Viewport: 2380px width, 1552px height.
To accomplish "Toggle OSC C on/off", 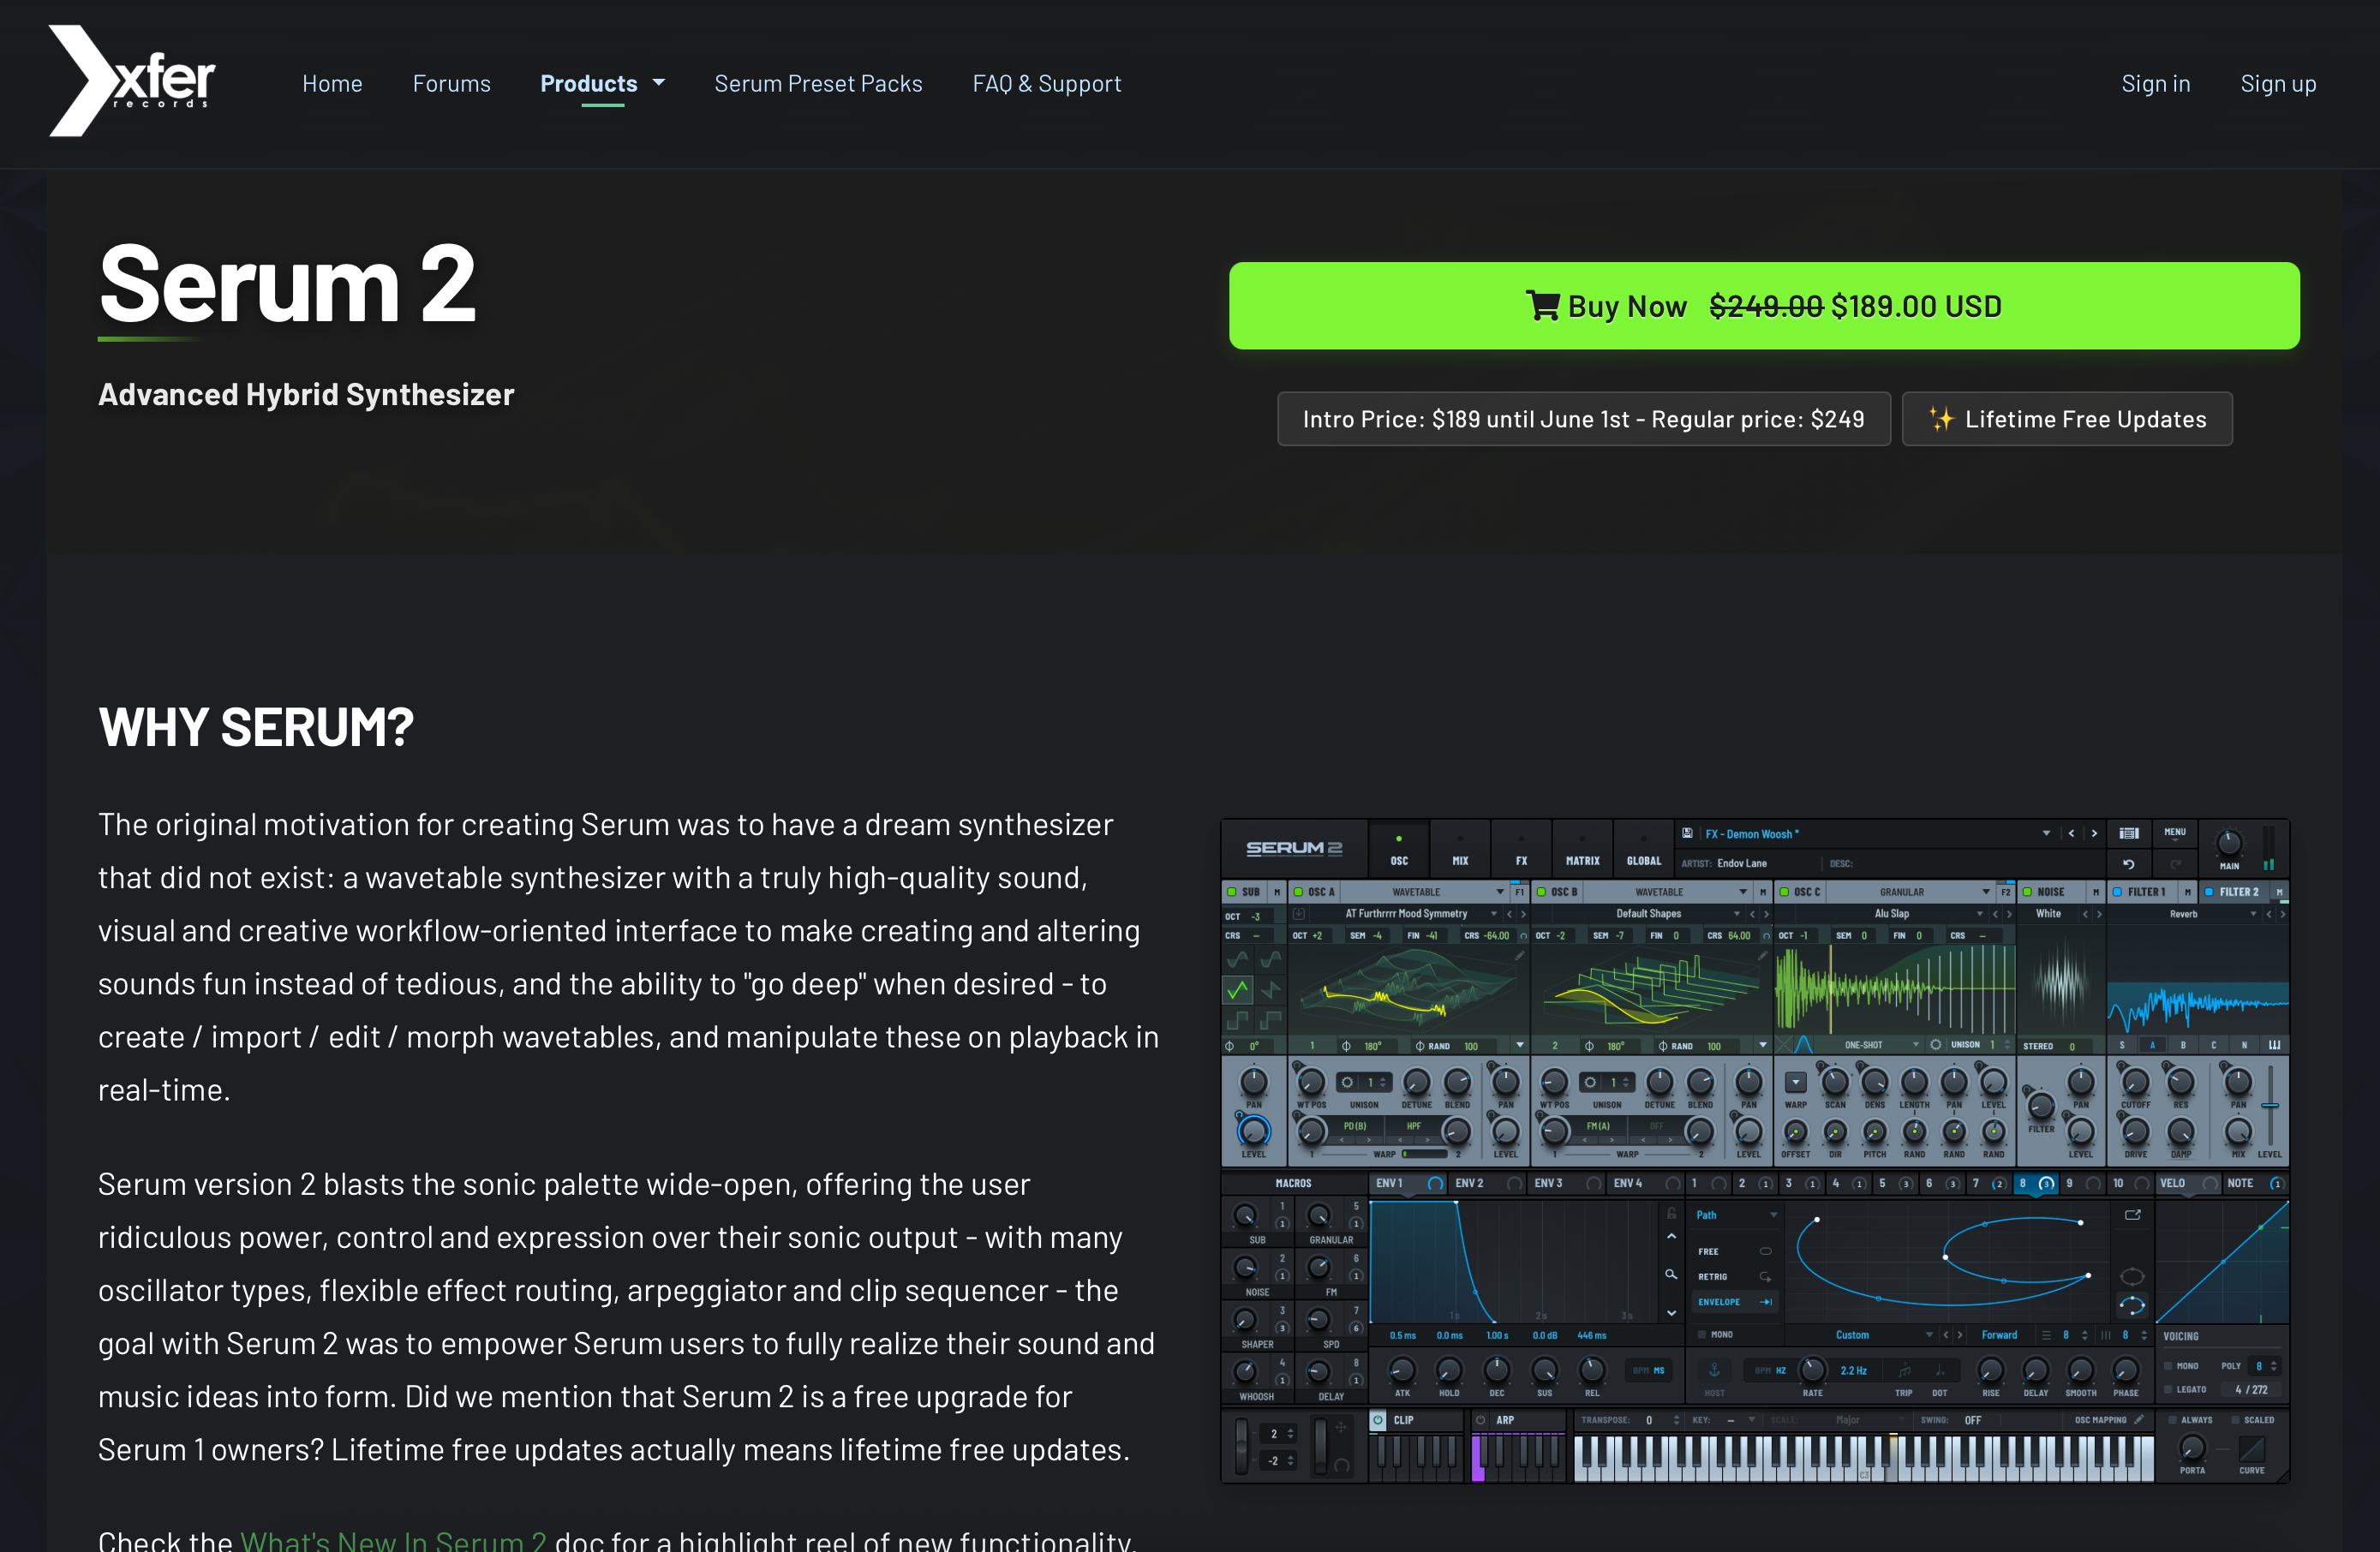I will tap(1784, 892).
